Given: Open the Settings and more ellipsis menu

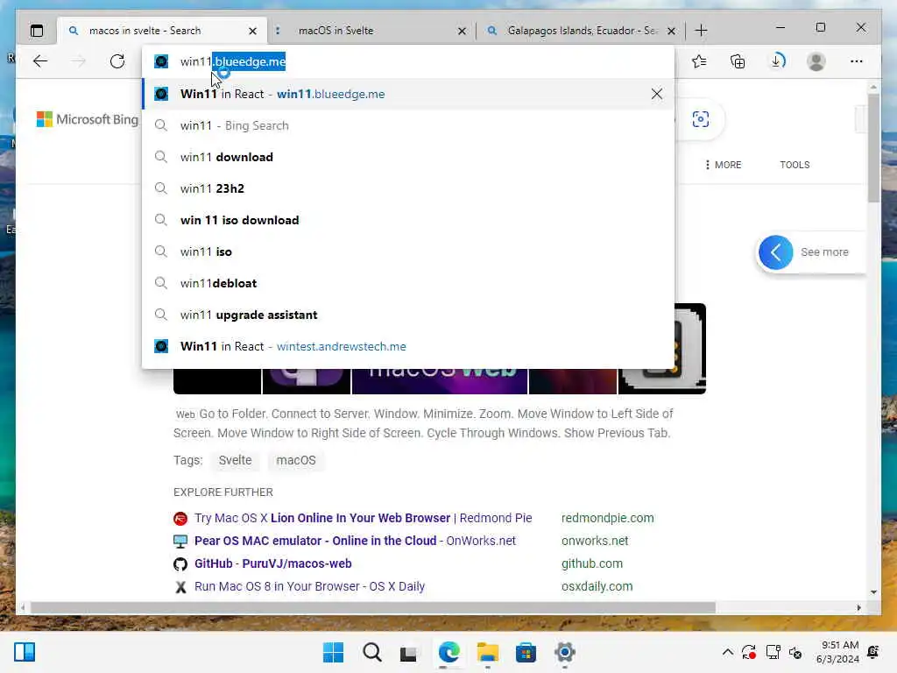Looking at the screenshot, I should click(856, 61).
